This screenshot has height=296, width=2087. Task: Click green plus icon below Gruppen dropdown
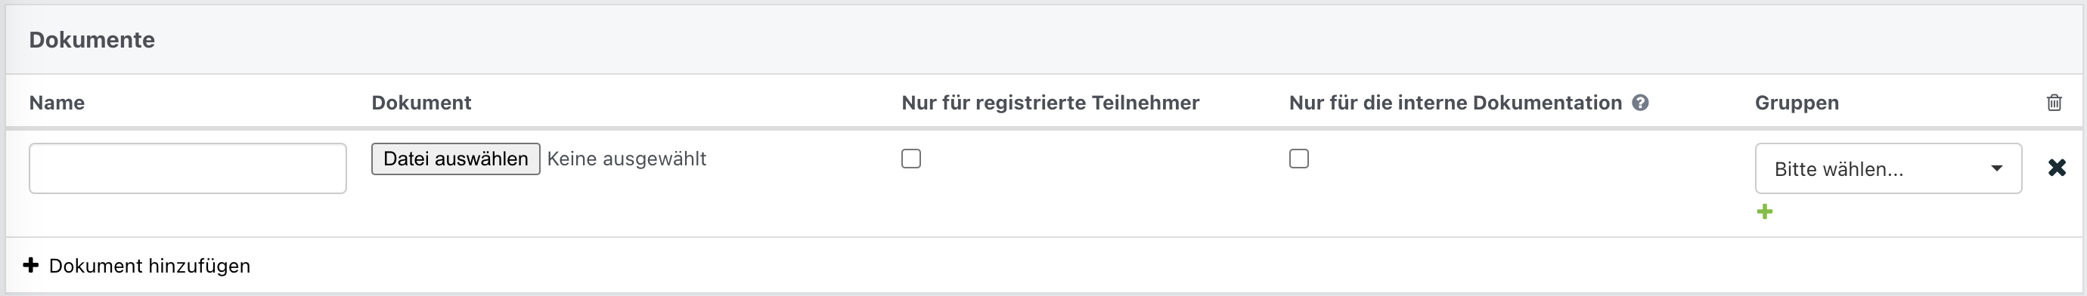[1765, 212]
